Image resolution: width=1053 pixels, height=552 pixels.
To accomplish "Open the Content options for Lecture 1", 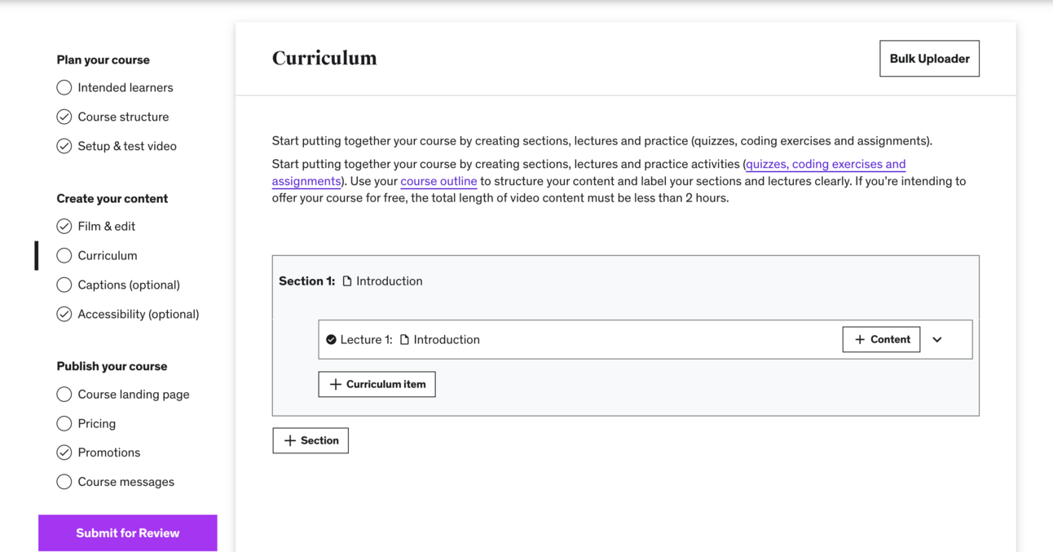I will (881, 340).
